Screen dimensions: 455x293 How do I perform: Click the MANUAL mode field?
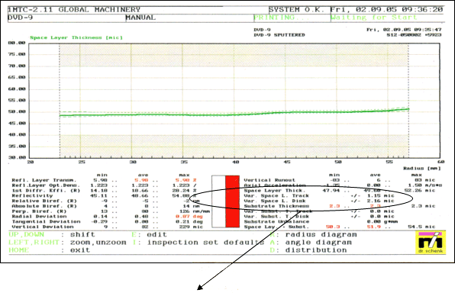[140, 18]
